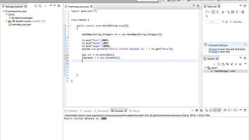Image resolution: width=249 pixels, height=140 pixels.
Task: Toggle Hide Local Types in Outline
Action: (240, 64)
